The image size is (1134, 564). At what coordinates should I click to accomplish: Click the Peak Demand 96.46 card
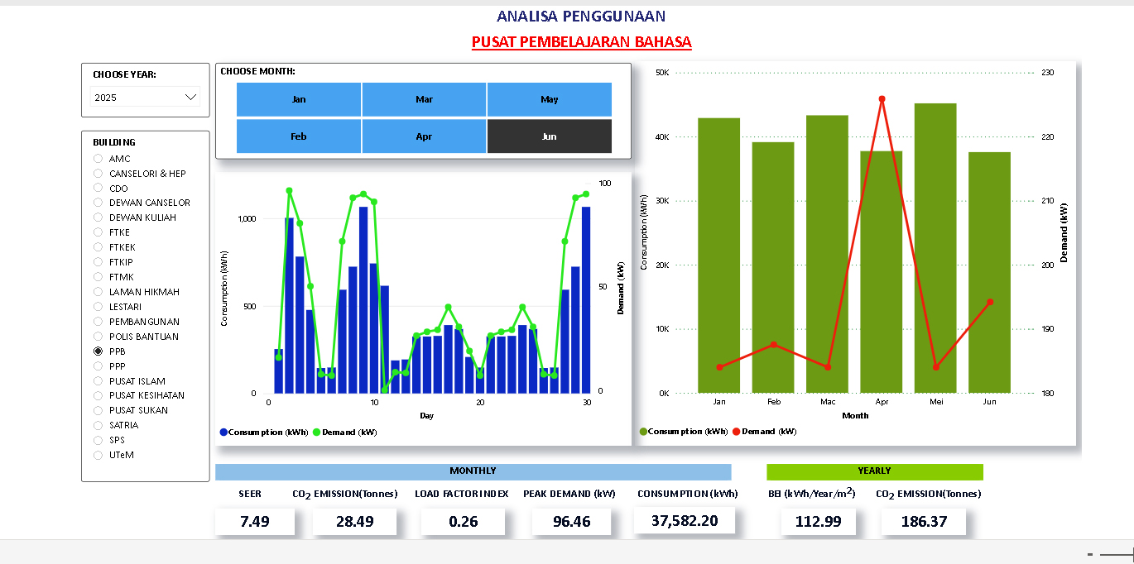click(571, 522)
